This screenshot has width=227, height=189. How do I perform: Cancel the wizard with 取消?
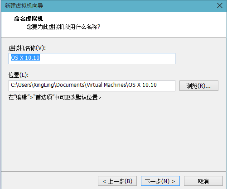point(203,181)
